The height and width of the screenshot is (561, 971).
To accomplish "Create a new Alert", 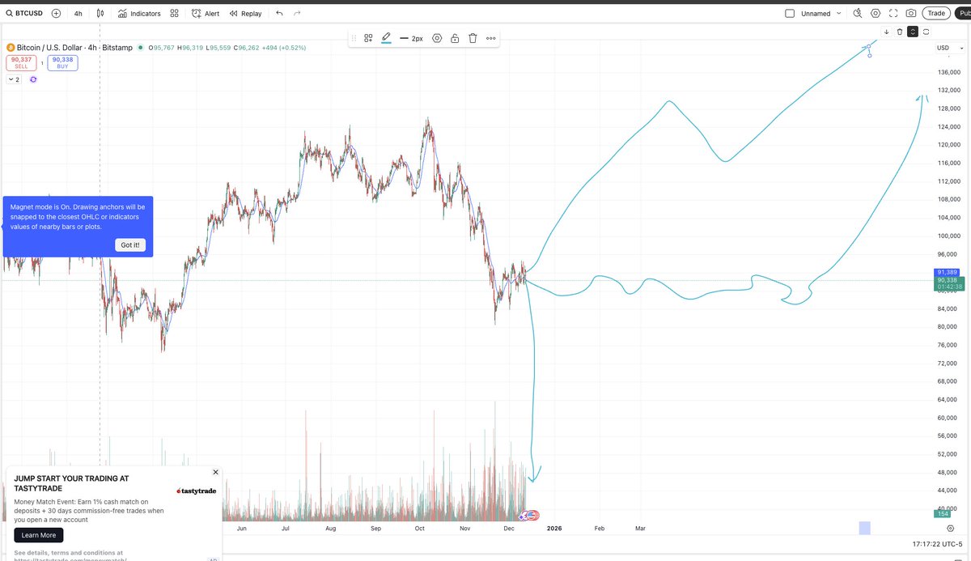I will coord(205,13).
